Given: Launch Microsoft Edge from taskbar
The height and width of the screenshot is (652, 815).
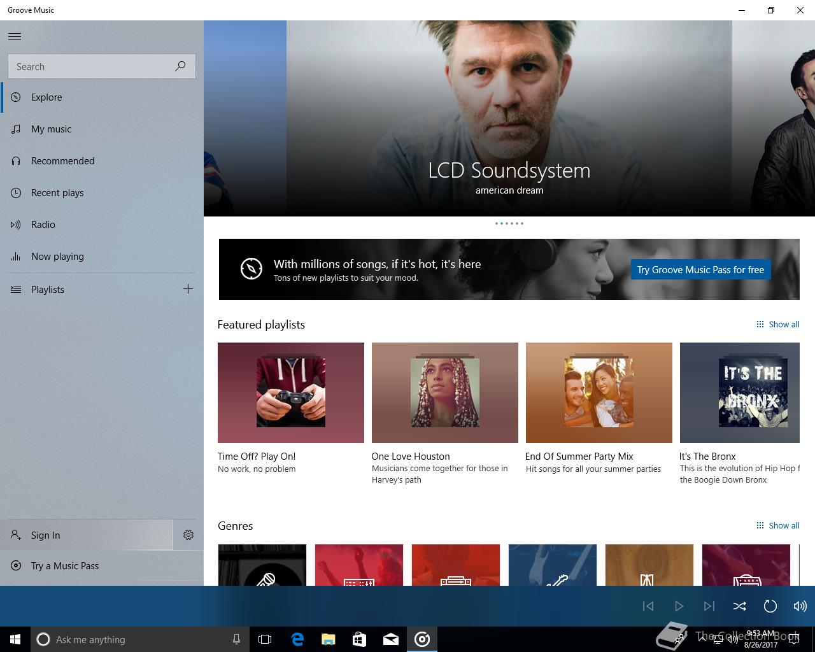Looking at the screenshot, I should coord(297,639).
